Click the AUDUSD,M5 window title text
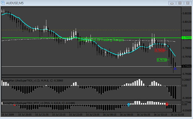Screen dimensions: 193x119 tap(15, 3)
